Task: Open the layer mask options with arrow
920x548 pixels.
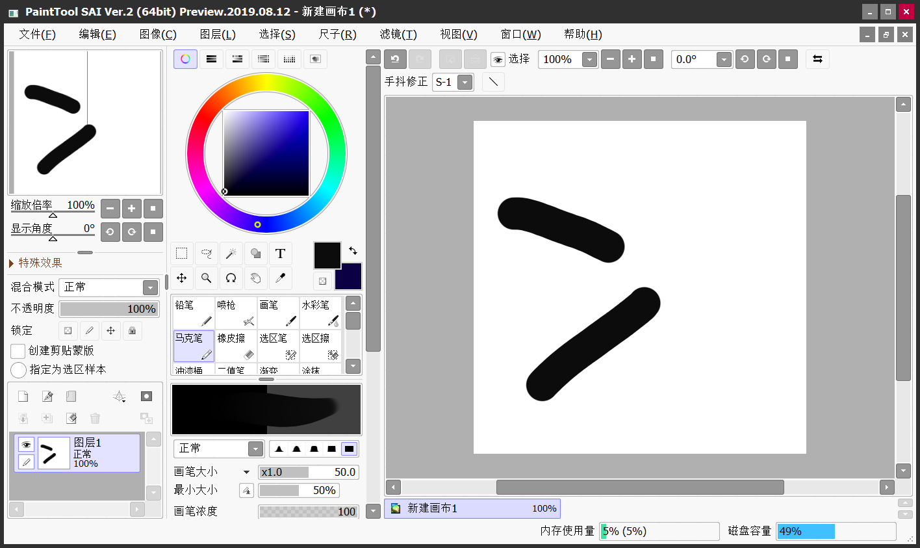Action: point(120,397)
